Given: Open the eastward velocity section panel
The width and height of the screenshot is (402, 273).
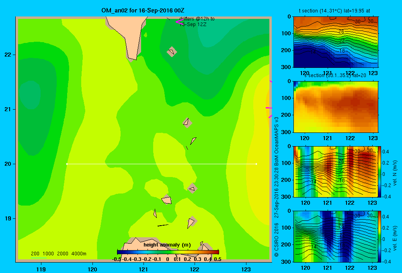Looking at the screenshot, I should [336, 236].
